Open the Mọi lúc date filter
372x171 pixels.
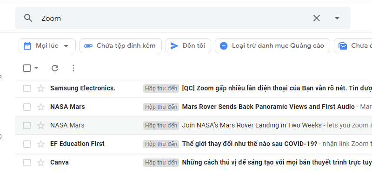point(47,46)
